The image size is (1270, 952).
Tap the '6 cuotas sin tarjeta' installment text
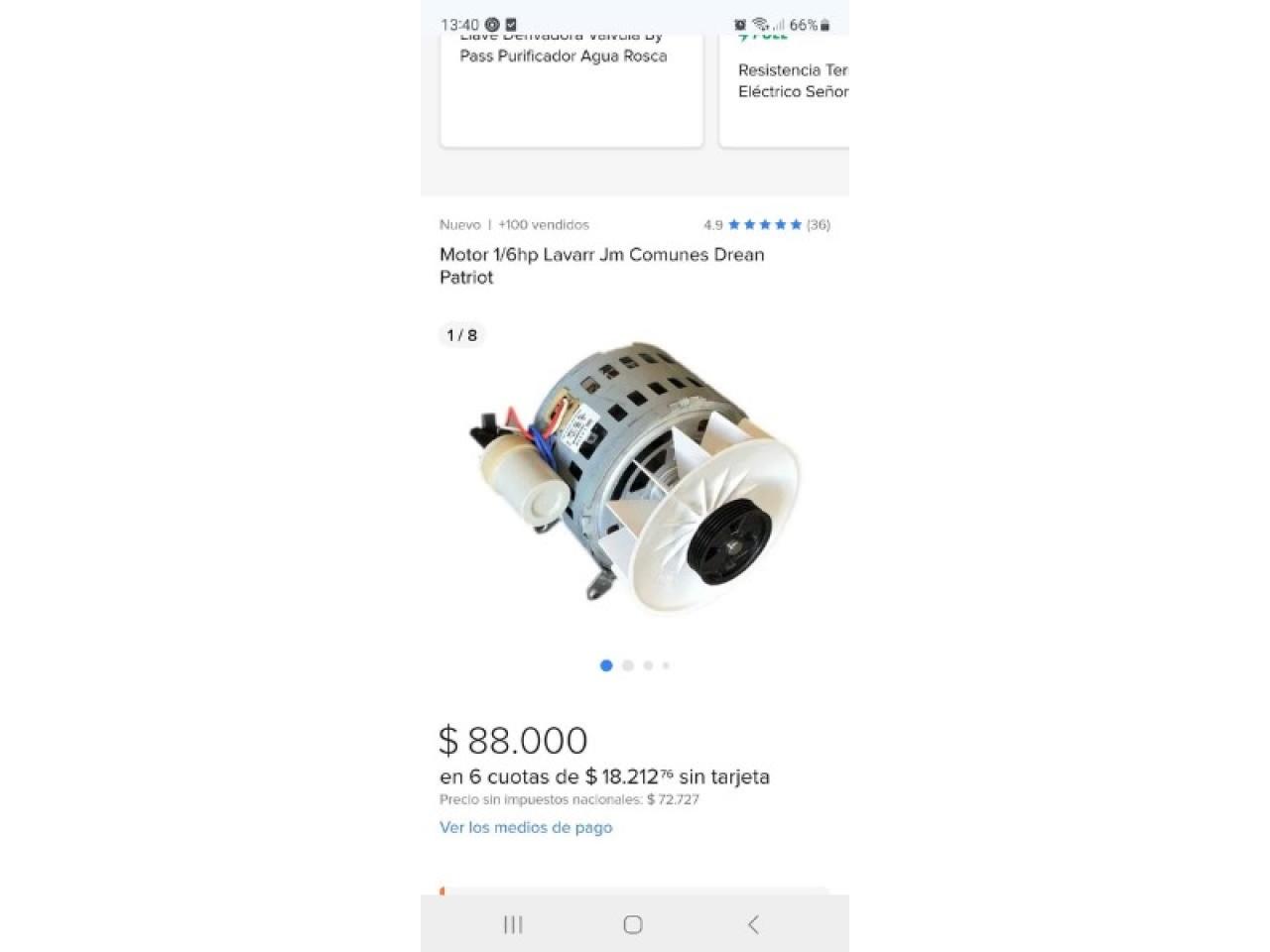pos(604,776)
